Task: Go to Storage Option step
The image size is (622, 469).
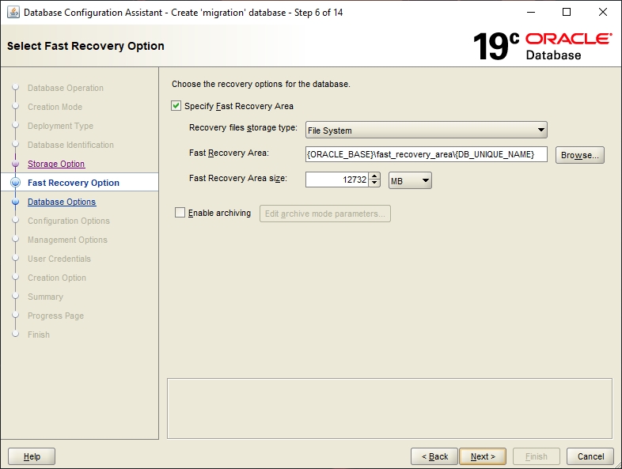Action: pos(56,164)
